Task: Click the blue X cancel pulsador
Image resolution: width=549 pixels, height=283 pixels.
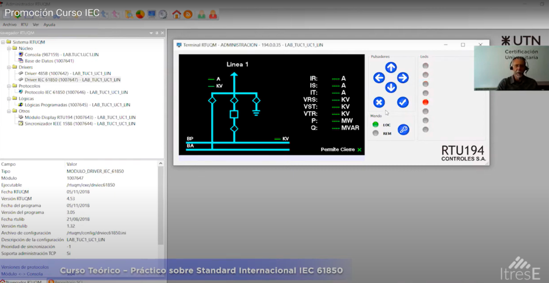Action: (x=379, y=102)
